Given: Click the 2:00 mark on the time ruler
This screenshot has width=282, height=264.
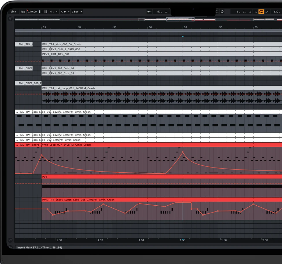Looking at the screenshot, I should point(265,240).
